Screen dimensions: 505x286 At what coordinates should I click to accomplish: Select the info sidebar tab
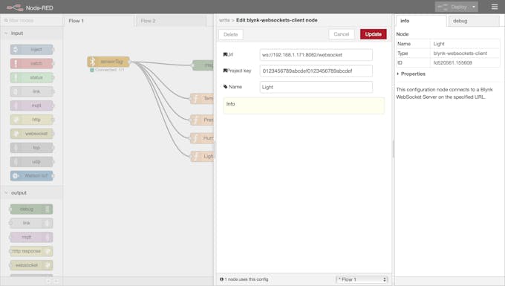click(421, 21)
